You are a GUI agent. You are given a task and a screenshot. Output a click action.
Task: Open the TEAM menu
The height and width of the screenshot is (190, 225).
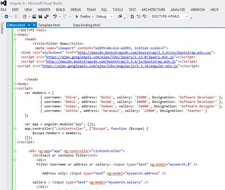(91, 10)
